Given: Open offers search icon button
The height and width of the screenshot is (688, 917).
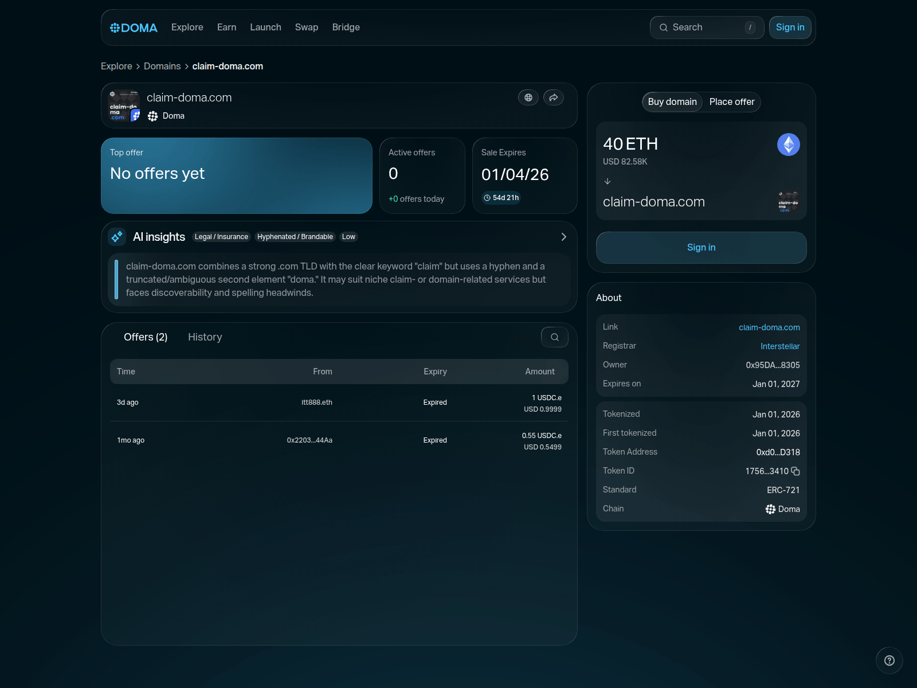Looking at the screenshot, I should pos(555,337).
